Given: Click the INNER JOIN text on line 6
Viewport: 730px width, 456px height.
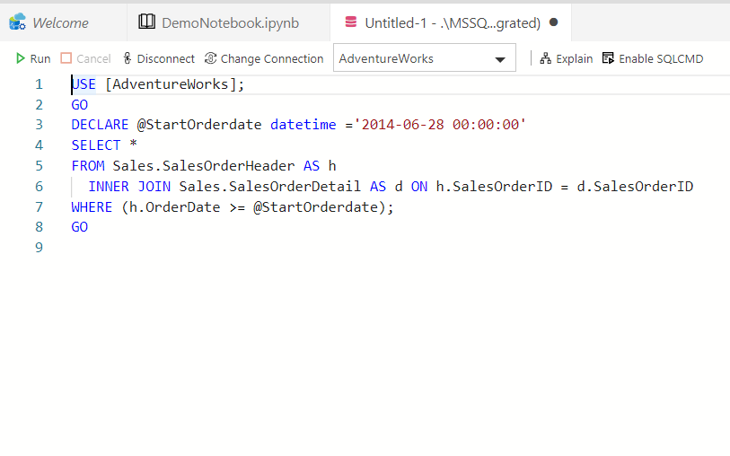Looking at the screenshot, I should point(131,187).
